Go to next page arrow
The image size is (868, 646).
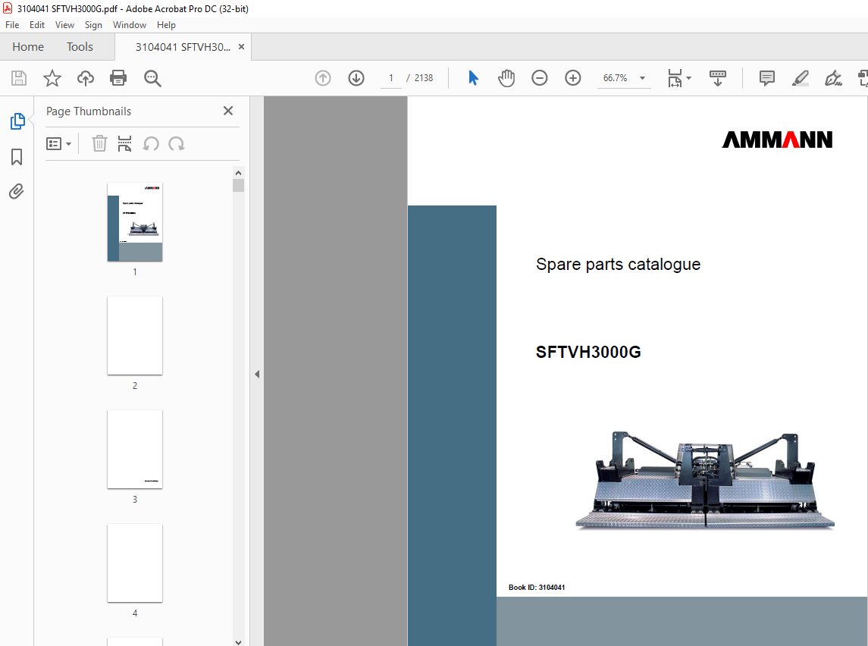click(356, 78)
